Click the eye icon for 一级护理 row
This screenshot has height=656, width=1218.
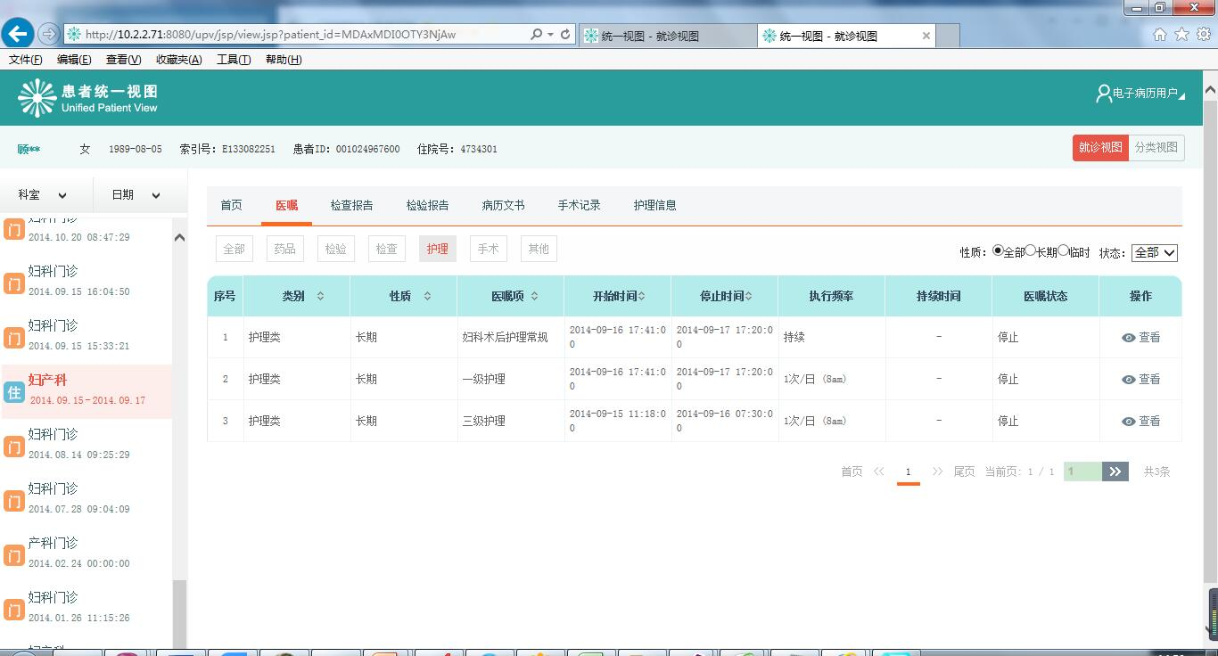pyautogui.click(x=1129, y=380)
